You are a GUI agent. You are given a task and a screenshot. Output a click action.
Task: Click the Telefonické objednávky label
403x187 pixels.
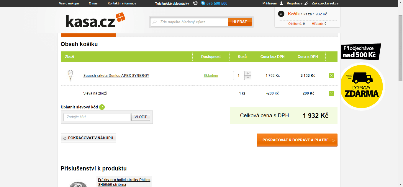point(172,4)
